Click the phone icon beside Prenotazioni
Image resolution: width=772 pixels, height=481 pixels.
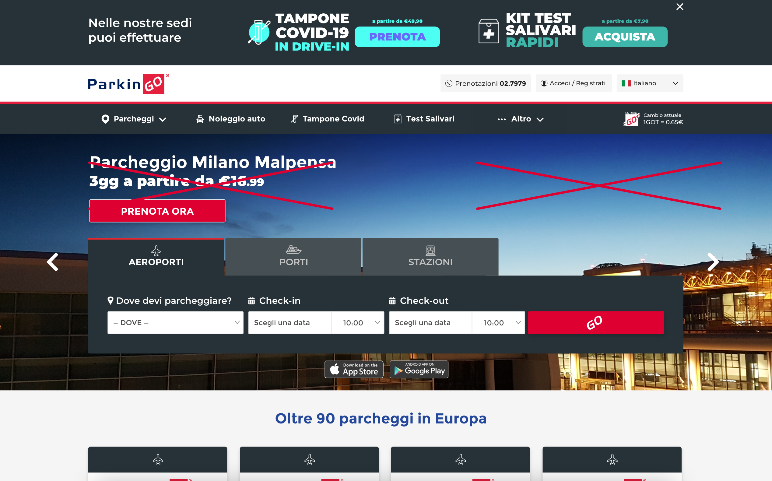[448, 83]
